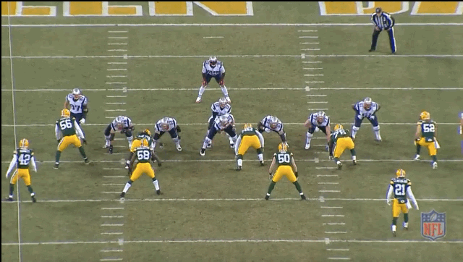463x262 pixels.
Task: Click Packers defensive back number 42
Action: pos(22,170)
